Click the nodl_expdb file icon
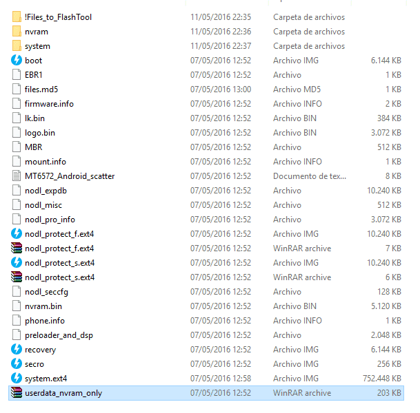The height and width of the screenshot is (413, 420). (17, 191)
